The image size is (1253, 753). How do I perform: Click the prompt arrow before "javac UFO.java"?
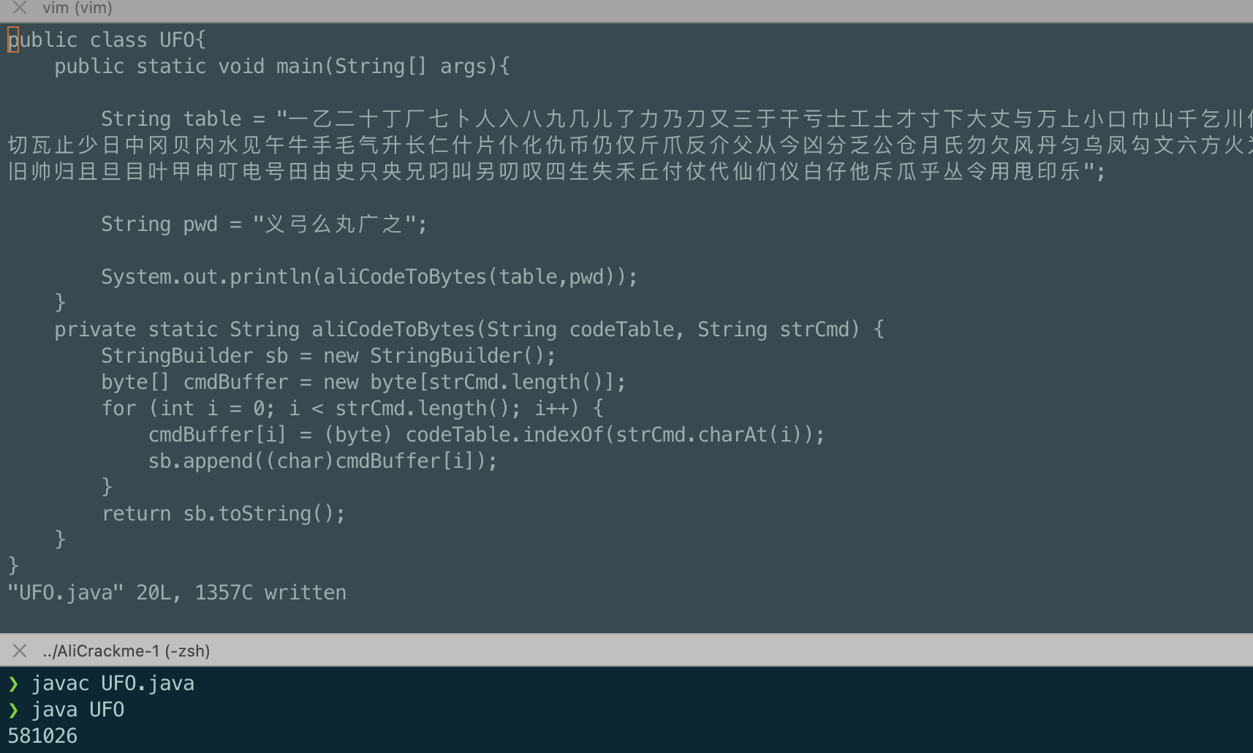13,684
